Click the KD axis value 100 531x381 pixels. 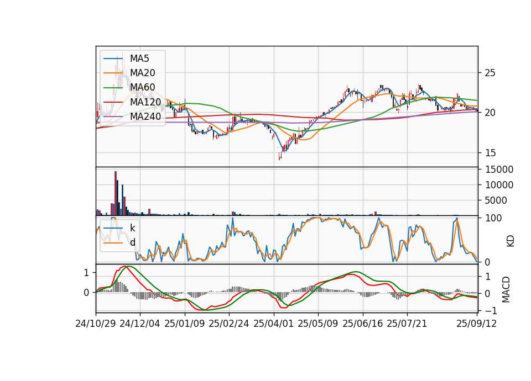point(493,218)
